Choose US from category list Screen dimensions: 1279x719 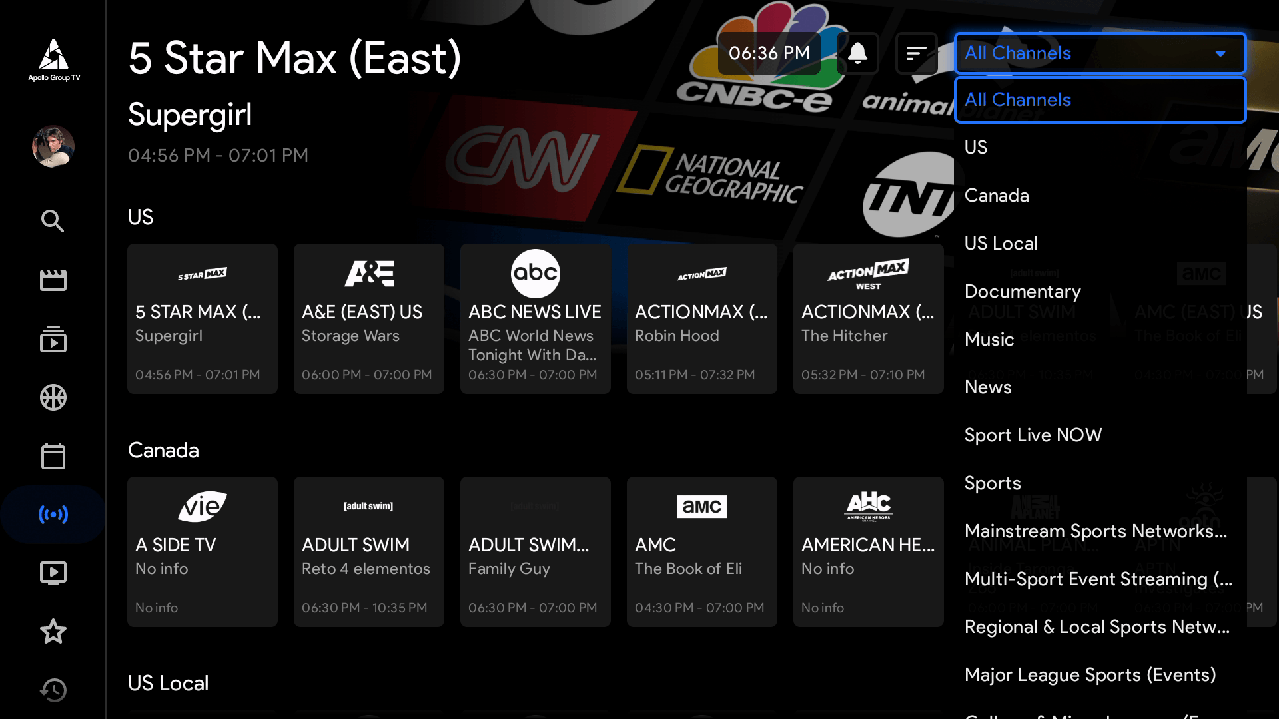pyautogui.click(x=1100, y=148)
